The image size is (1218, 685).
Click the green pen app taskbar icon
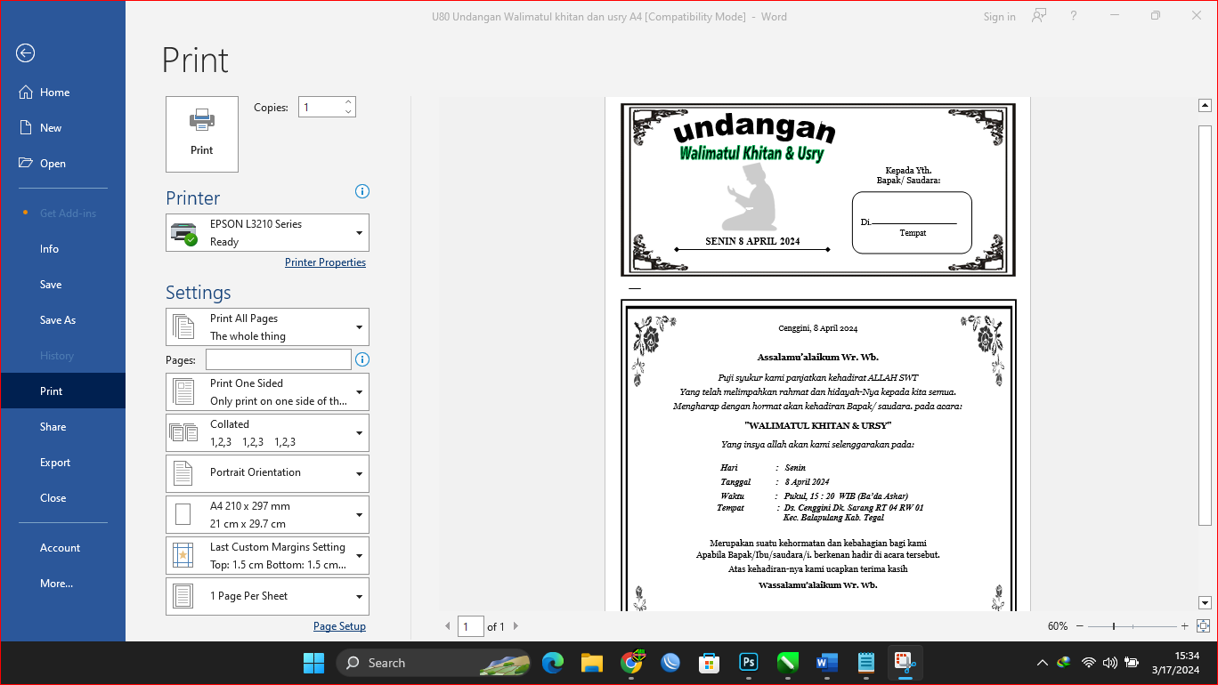pos(788,663)
